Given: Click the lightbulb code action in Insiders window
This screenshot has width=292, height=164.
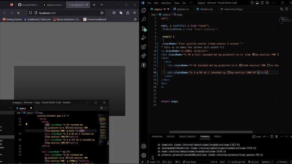Looking at the screenshot, I should point(26,124).
